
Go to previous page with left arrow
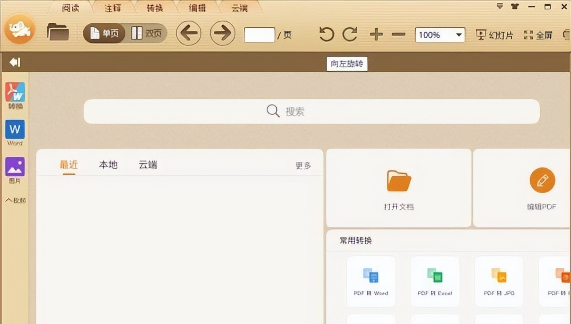(189, 33)
